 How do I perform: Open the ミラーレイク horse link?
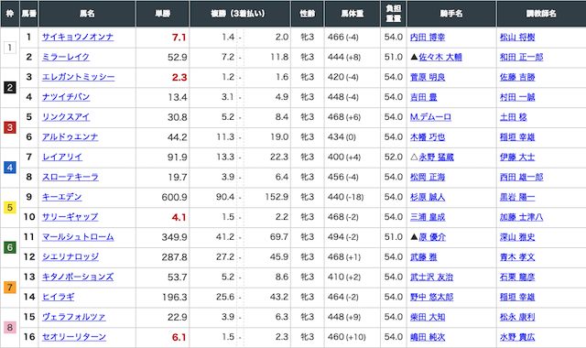(66, 57)
